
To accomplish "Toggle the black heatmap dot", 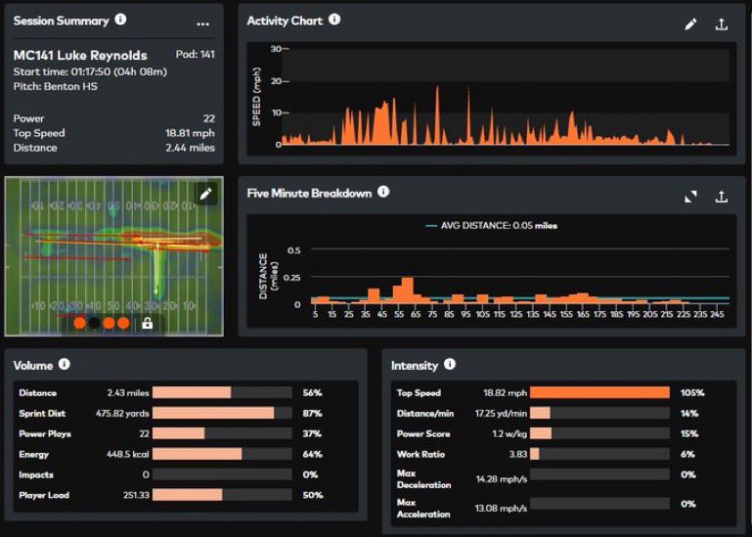I will 95,323.
